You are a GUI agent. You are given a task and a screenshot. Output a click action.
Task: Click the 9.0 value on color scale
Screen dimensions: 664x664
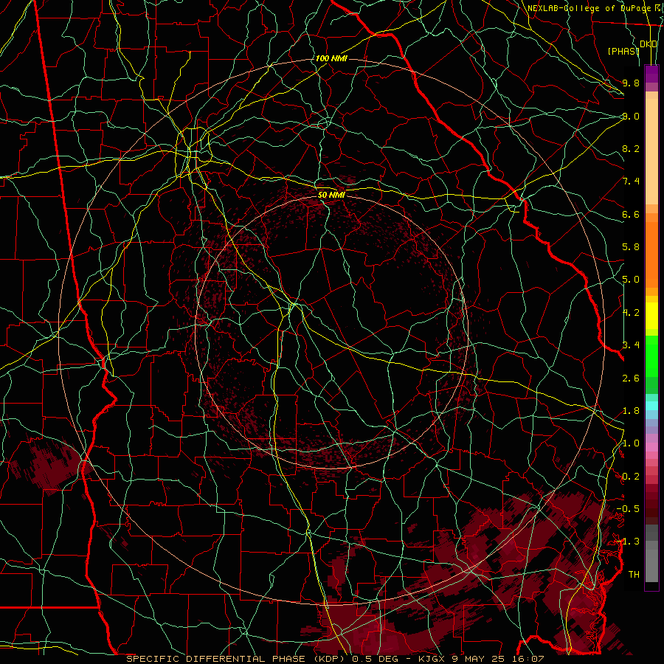631,116
